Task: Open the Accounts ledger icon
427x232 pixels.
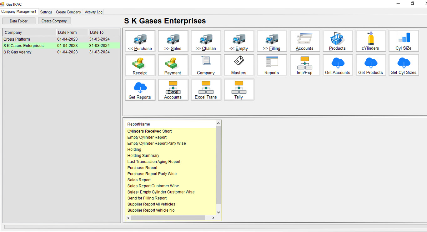Action: 305,41
